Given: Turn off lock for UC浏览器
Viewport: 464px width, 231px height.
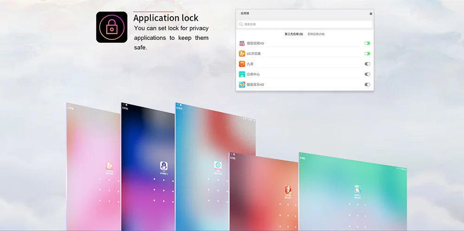Looking at the screenshot, I should click(x=367, y=53).
